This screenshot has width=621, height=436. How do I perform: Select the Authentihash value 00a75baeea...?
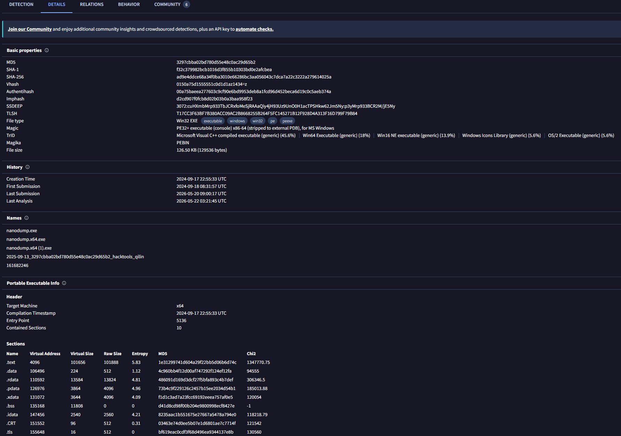pos(254,92)
